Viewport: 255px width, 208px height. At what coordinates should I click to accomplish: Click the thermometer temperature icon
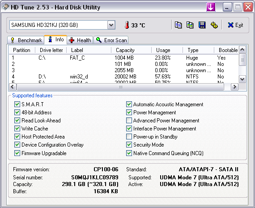(x=127, y=25)
